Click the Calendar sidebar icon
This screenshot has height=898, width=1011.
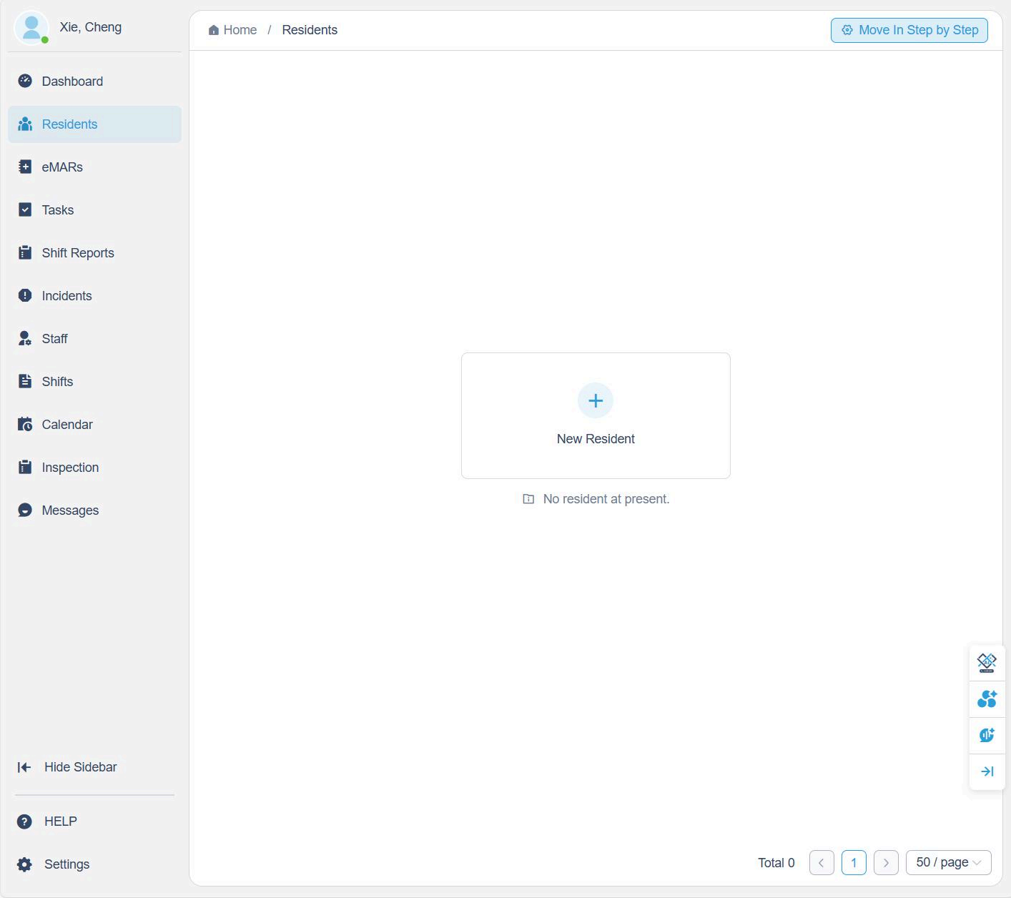[x=25, y=425]
